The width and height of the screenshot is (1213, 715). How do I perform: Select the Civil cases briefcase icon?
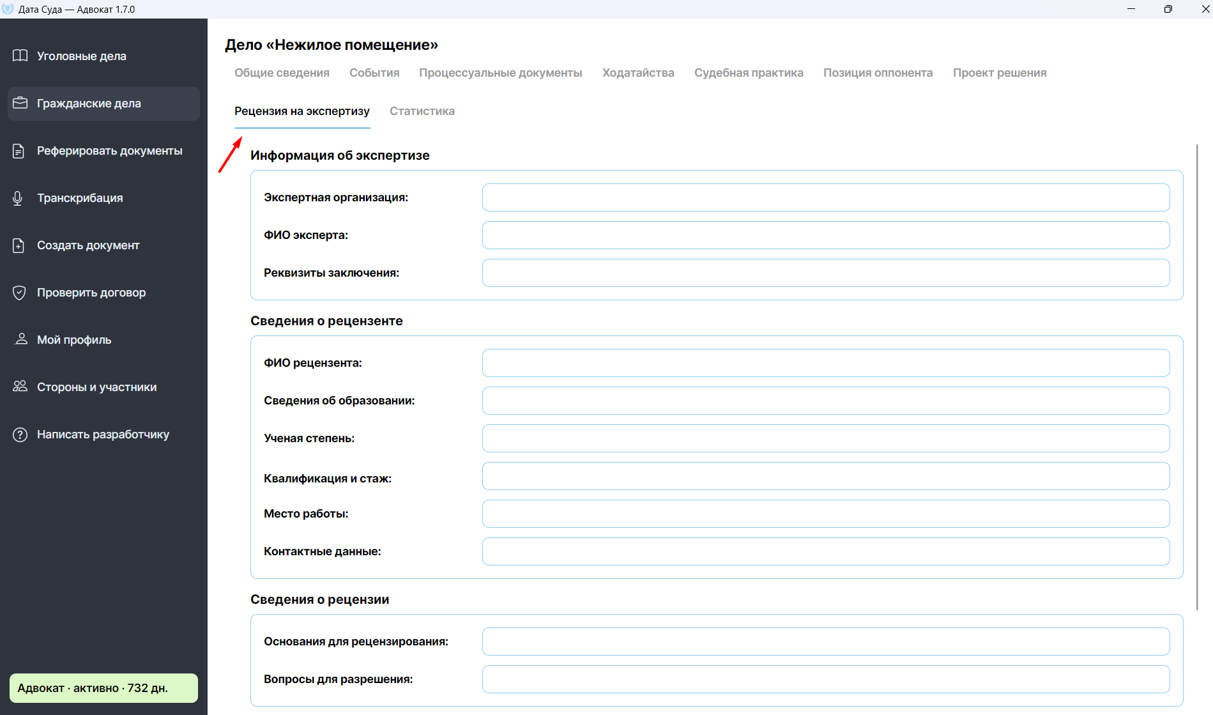coord(20,103)
